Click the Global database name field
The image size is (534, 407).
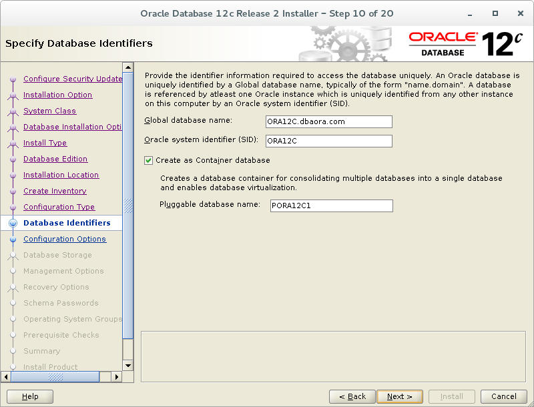[x=328, y=121]
